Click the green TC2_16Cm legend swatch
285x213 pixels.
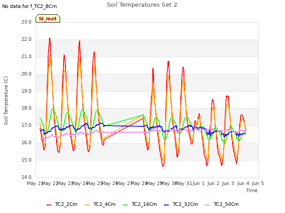pyautogui.click(x=126, y=205)
